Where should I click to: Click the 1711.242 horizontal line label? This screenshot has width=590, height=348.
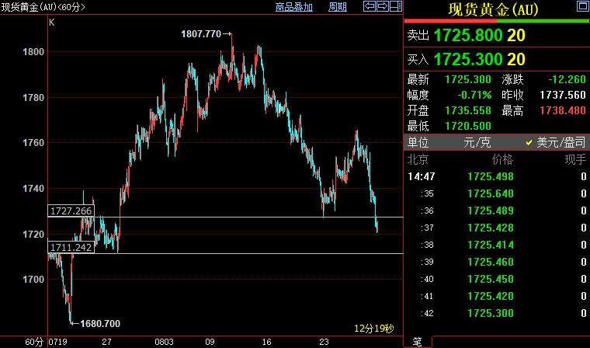pyautogui.click(x=71, y=247)
